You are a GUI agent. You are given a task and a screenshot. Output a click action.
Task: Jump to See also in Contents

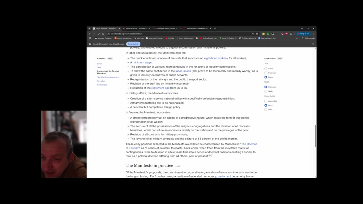tap(101, 81)
